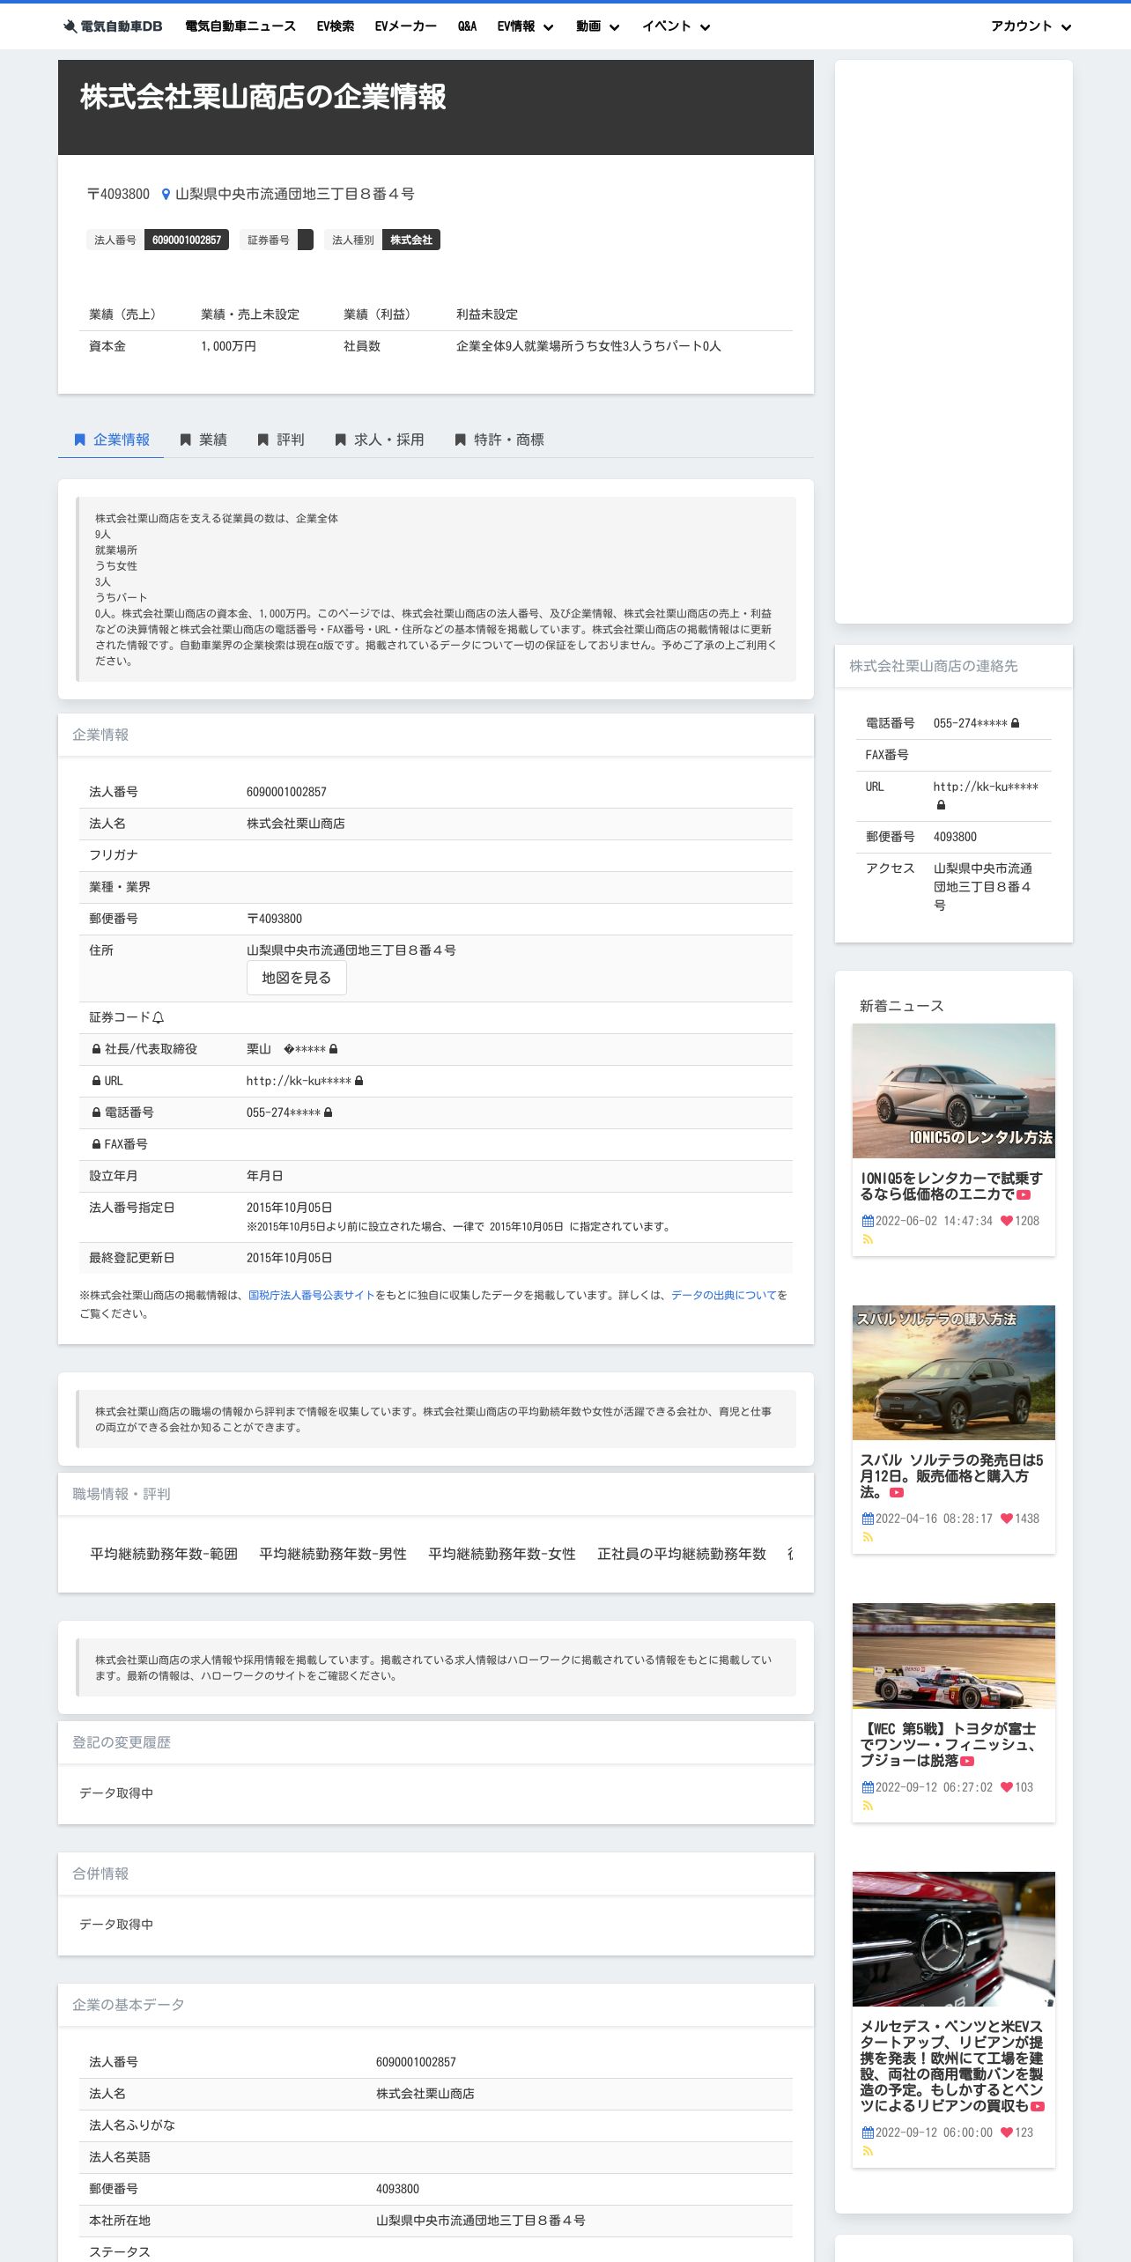Click the bookmark icon on 求人・採用 tab

point(341,440)
